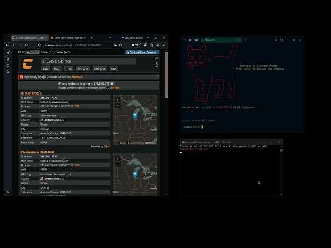Open the language selector under the sun icon
Viewport: 331px width, 248px height.
coord(157,64)
